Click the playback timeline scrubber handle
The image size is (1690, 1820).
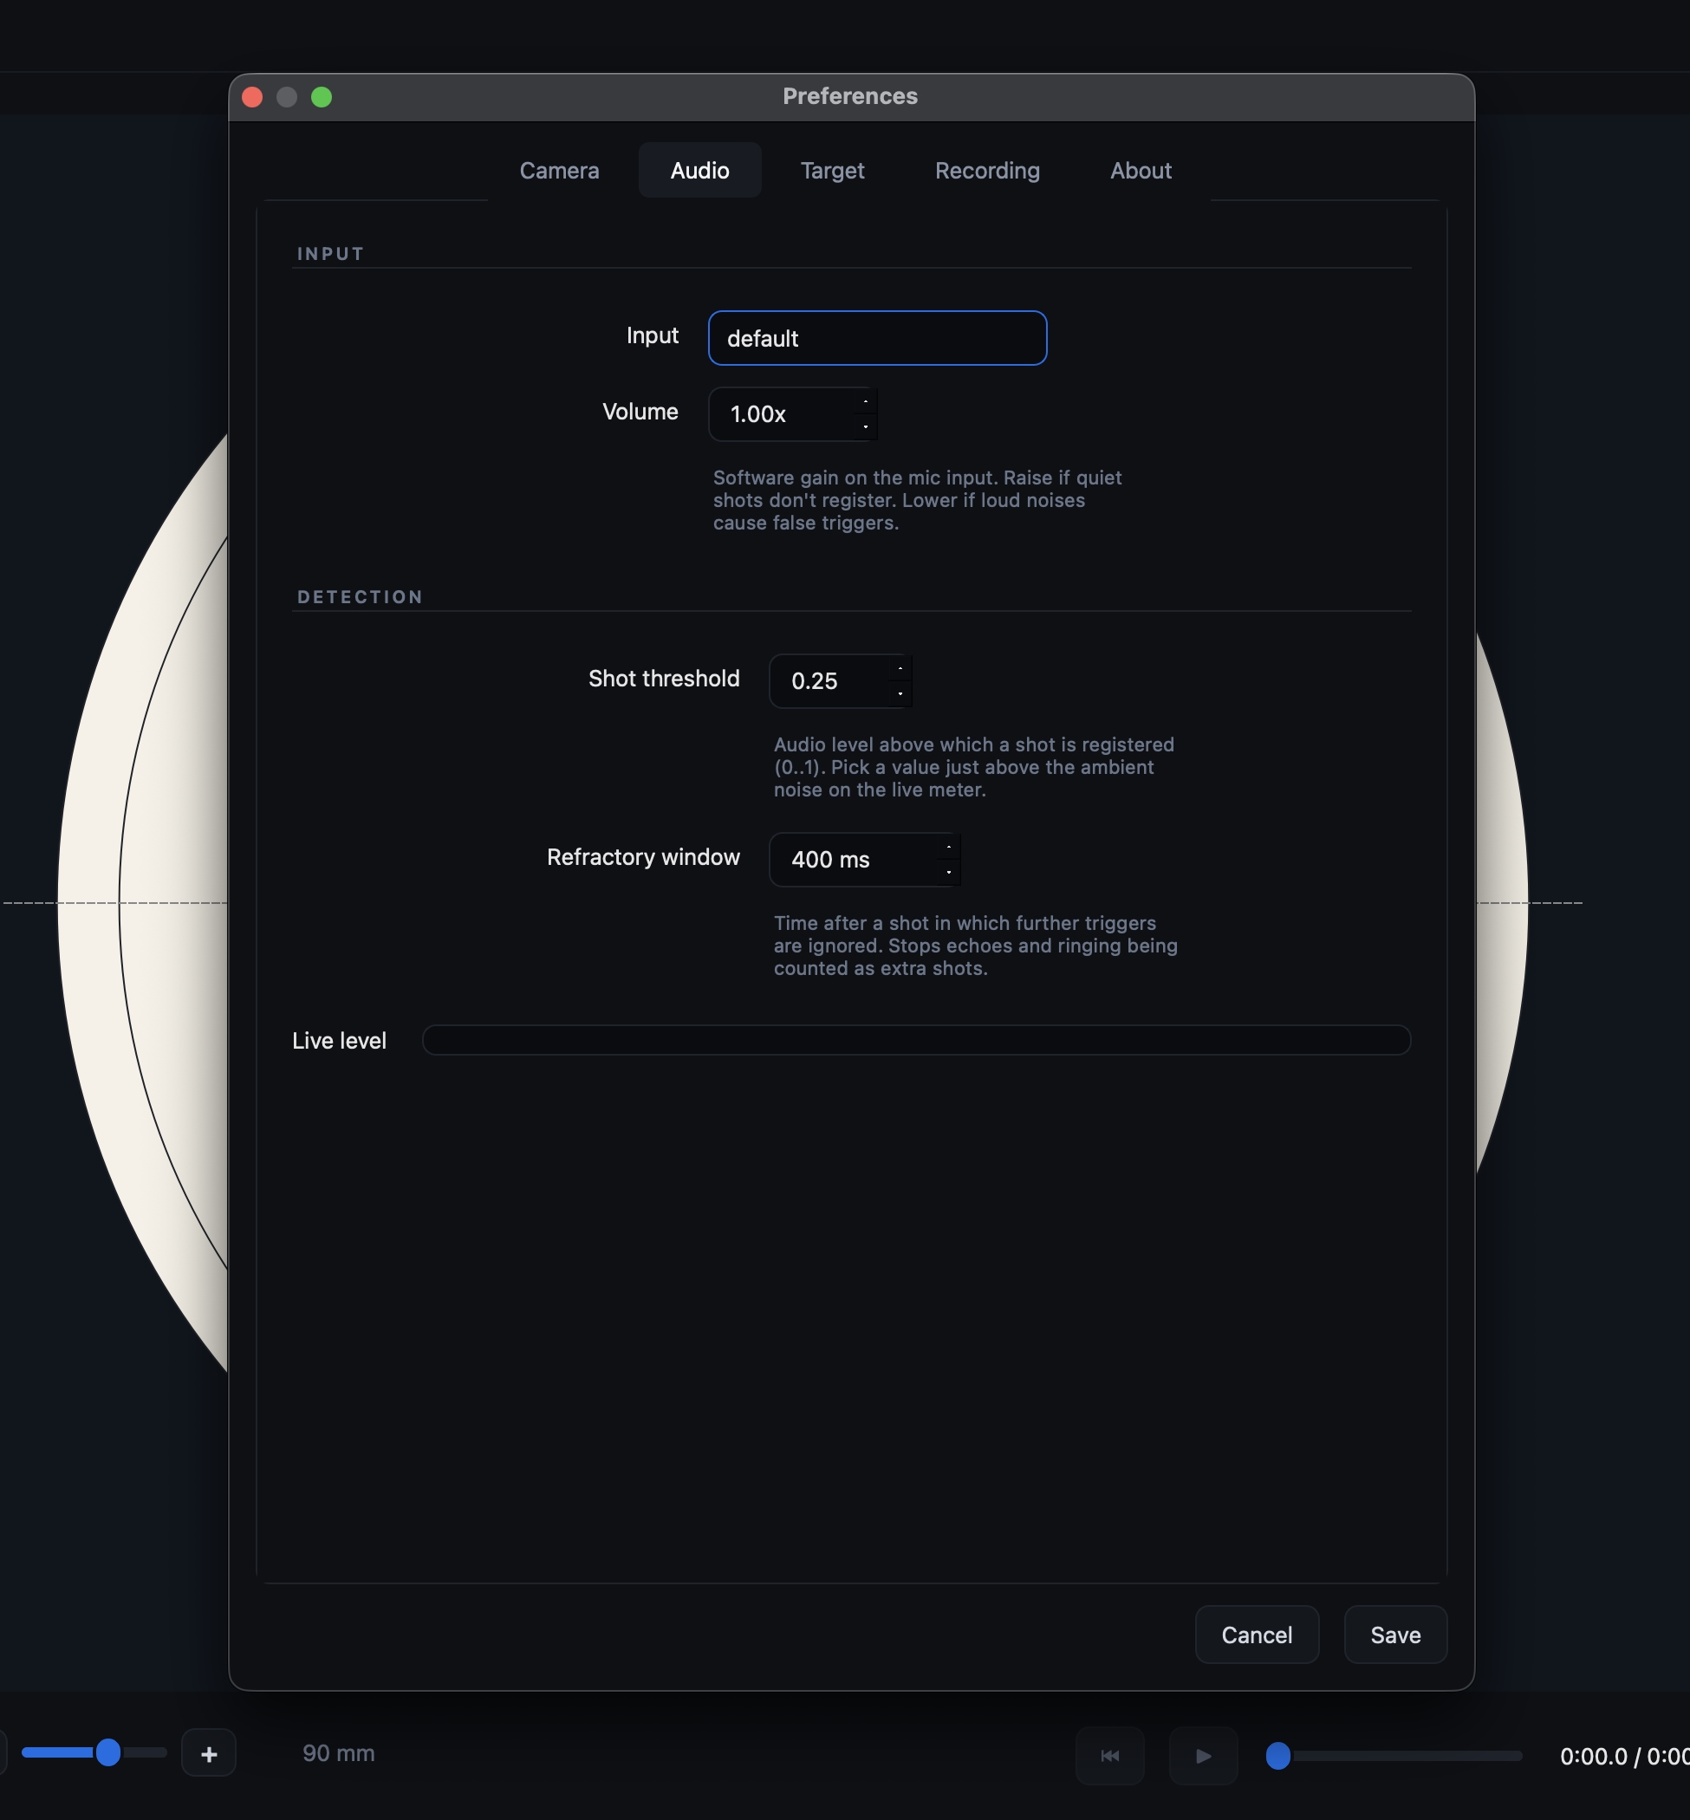click(1277, 1755)
